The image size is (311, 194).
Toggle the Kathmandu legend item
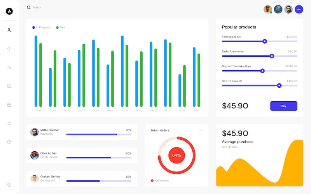(159, 180)
